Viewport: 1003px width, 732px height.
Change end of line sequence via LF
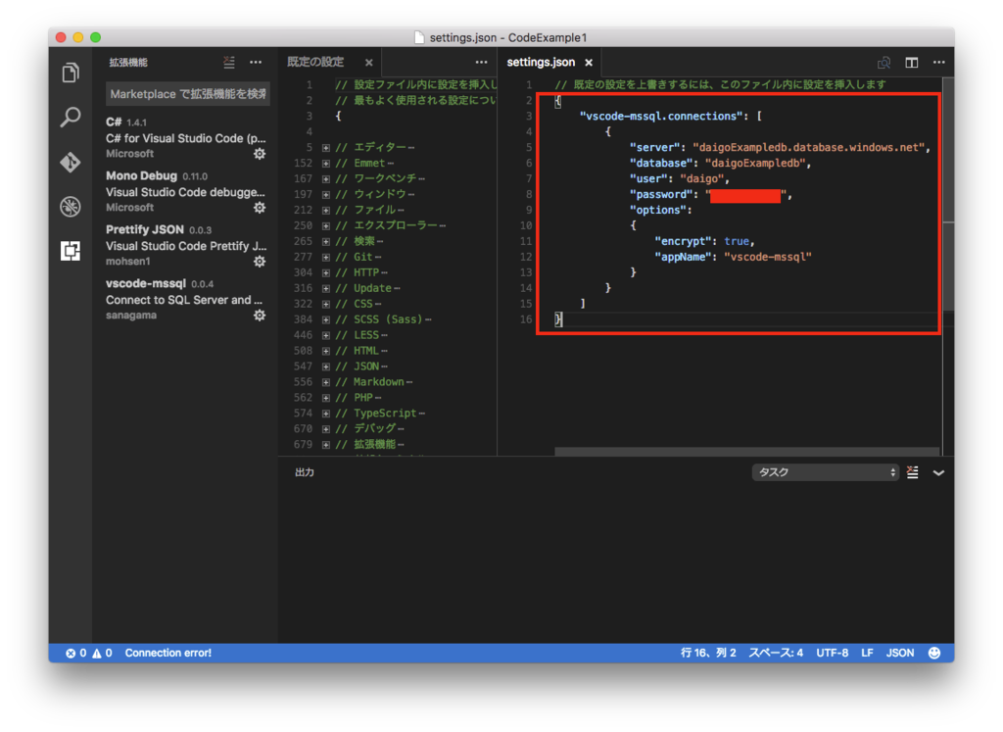coord(868,653)
